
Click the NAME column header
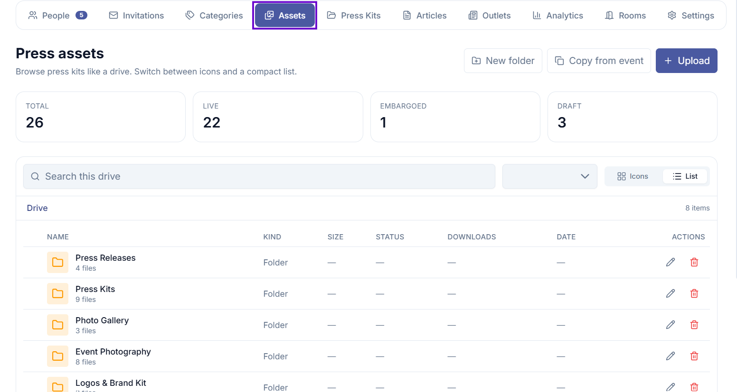58,237
